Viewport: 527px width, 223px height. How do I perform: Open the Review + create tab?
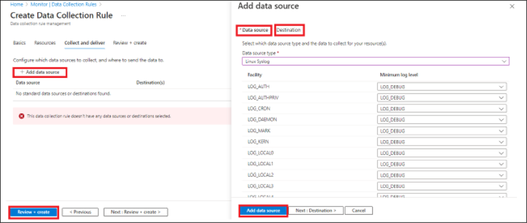(129, 43)
